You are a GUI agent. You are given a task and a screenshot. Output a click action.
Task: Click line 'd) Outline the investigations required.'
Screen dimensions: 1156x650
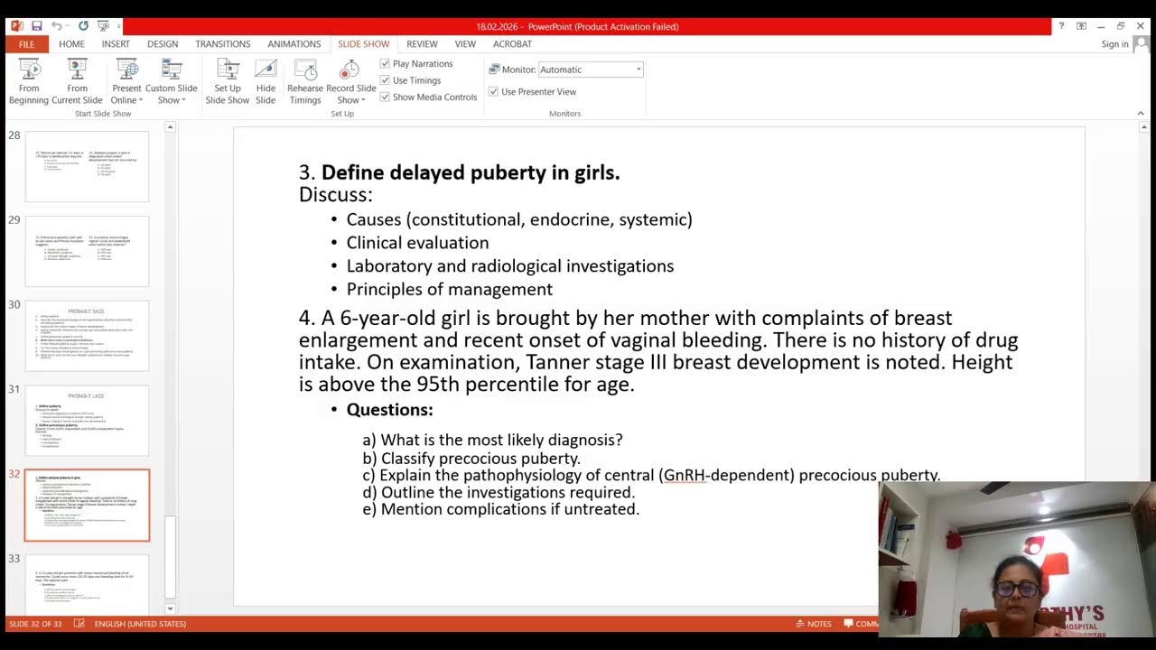[499, 492]
